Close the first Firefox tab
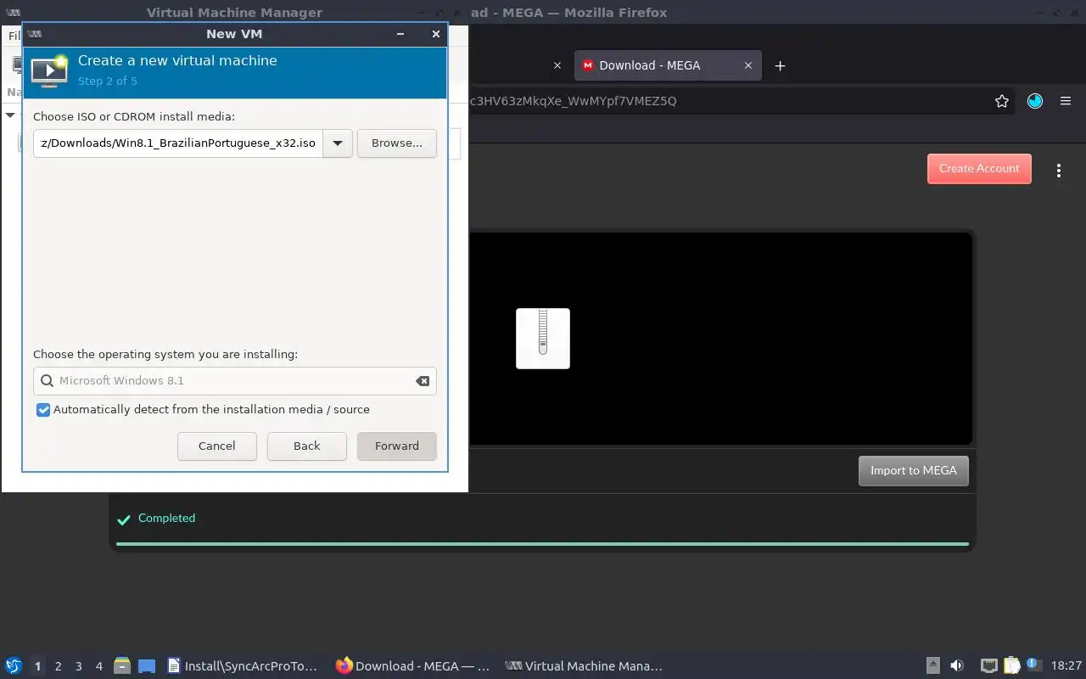1086x679 pixels. click(557, 65)
